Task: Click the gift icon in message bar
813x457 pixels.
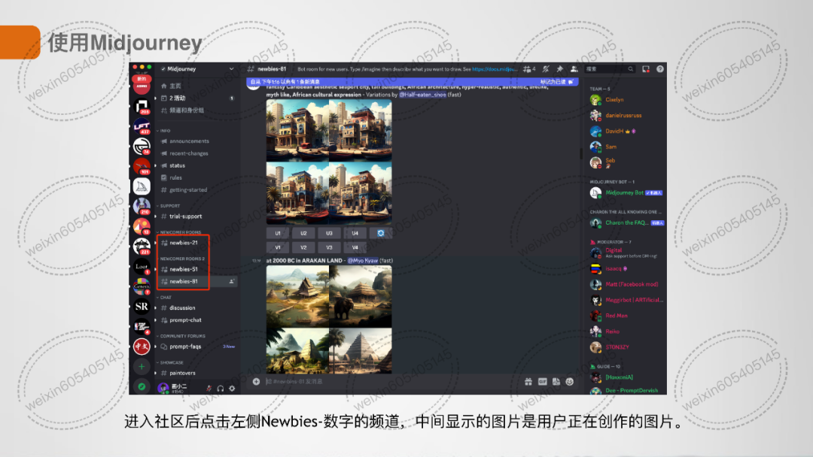Action: (528, 381)
